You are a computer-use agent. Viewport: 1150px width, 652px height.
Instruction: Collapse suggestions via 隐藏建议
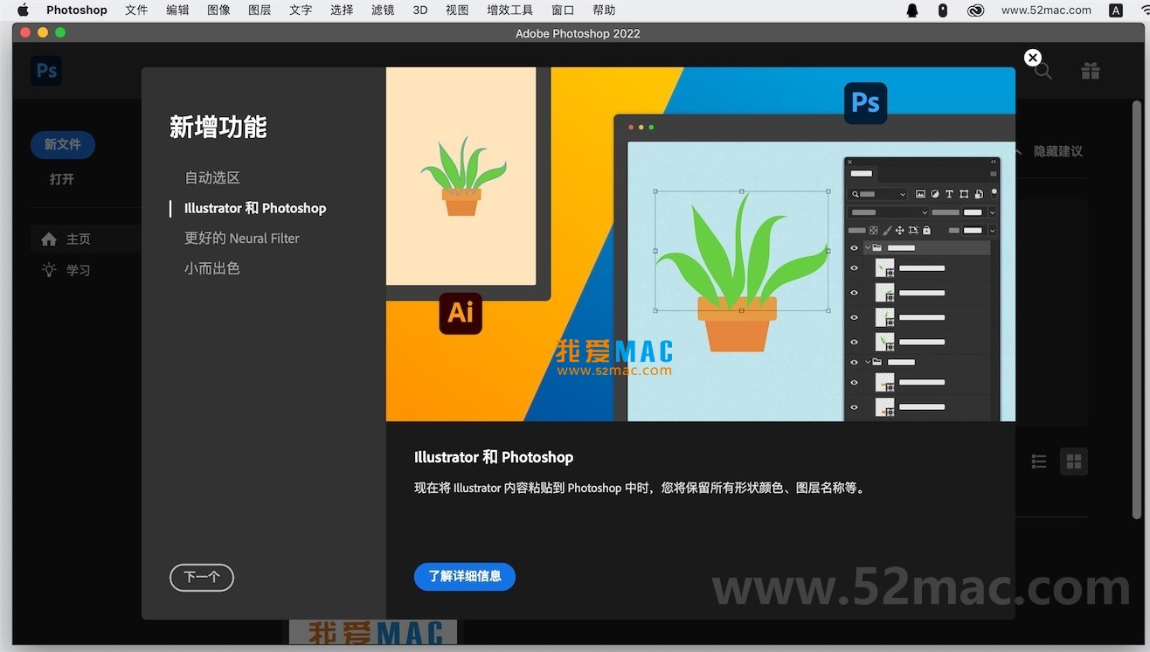(1058, 151)
